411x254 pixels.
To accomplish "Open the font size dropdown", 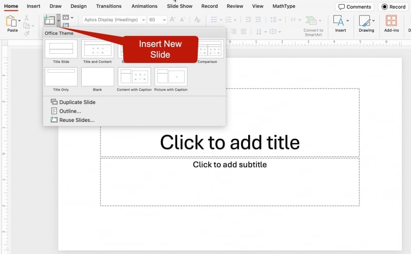I will click(164, 19).
